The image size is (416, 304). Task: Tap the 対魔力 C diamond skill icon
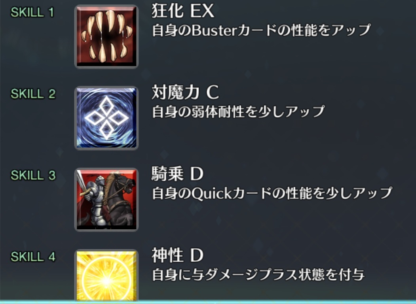106,118
